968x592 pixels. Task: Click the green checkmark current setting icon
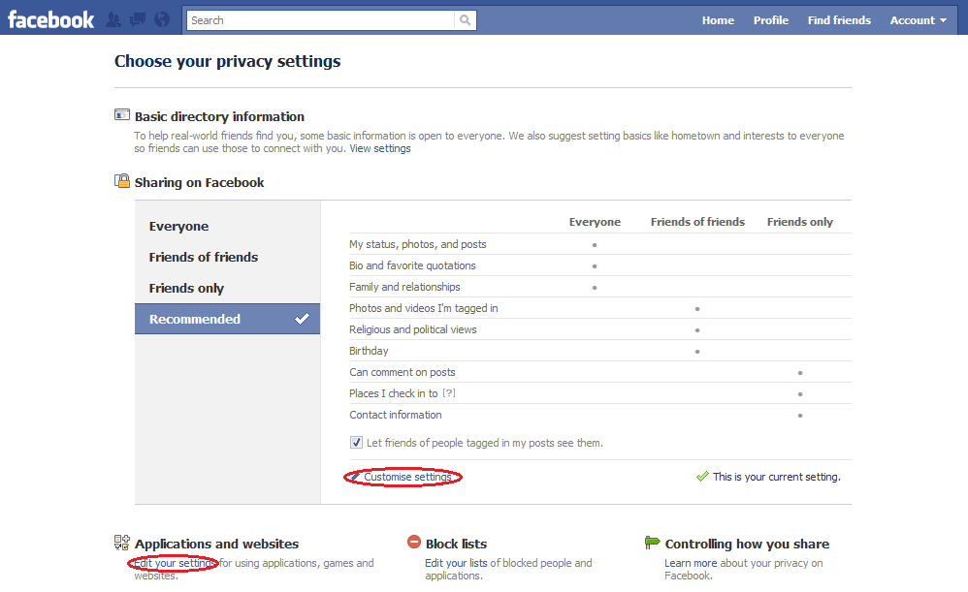coord(702,476)
